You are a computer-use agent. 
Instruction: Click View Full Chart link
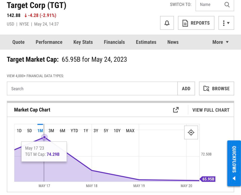pos(211,110)
